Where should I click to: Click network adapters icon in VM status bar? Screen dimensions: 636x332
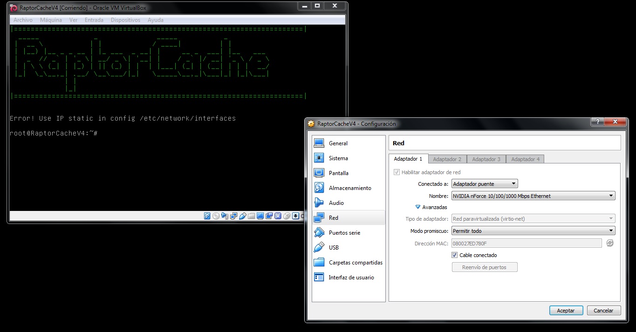233,216
